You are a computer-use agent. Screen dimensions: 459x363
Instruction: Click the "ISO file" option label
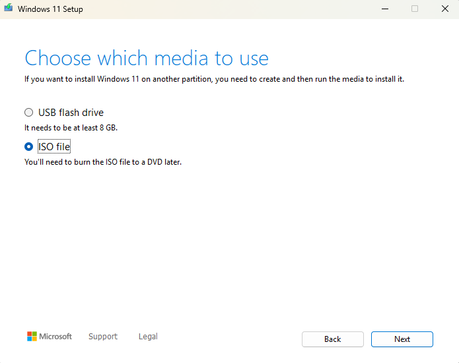coord(54,147)
